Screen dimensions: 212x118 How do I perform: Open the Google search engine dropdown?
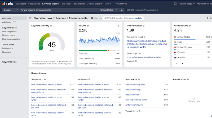(11, 10)
